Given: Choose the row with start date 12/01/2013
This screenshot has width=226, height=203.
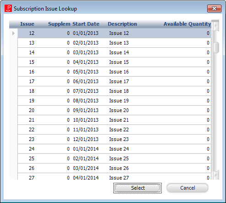Looking at the screenshot, I should click(114, 139).
